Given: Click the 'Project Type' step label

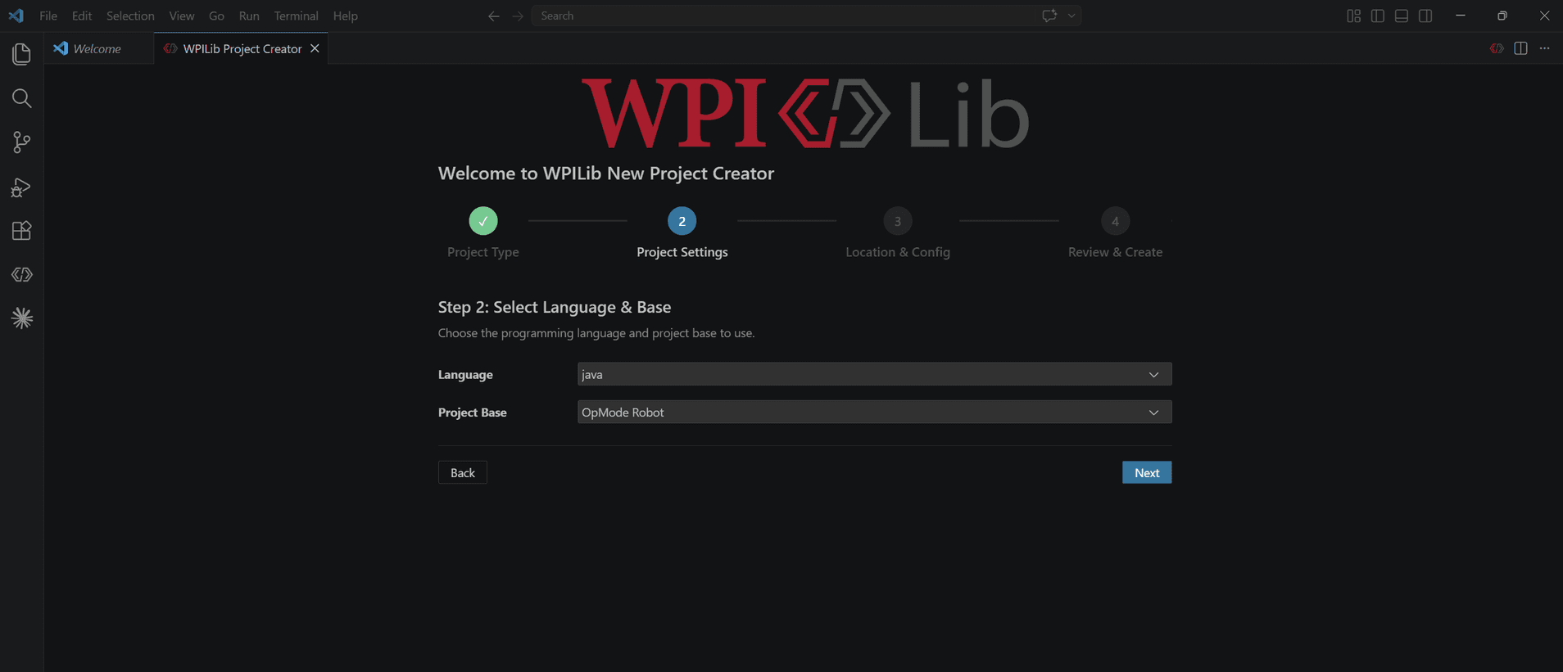Looking at the screenshot, I should [x=483, y=252].
